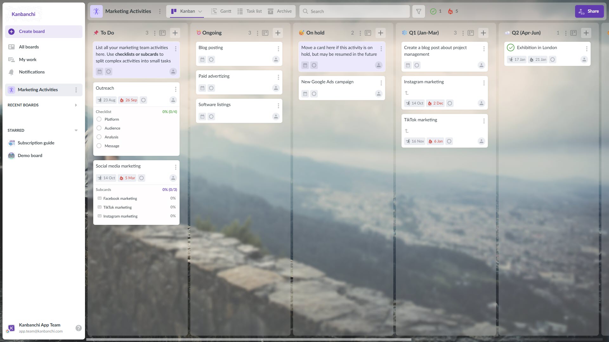Image resolution: width=609 pixels, height=342 pixels.
Task: Toggle completion circle on Paid advertizing card
Action: click(211, 88)
